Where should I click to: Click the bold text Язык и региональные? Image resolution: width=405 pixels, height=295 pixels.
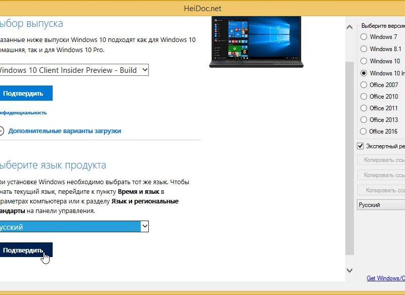145,201
